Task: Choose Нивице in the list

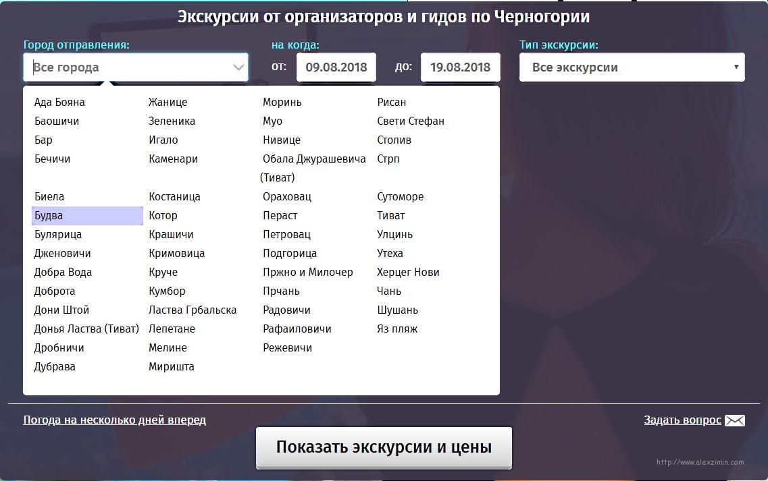Action: (x=282, y=140)
